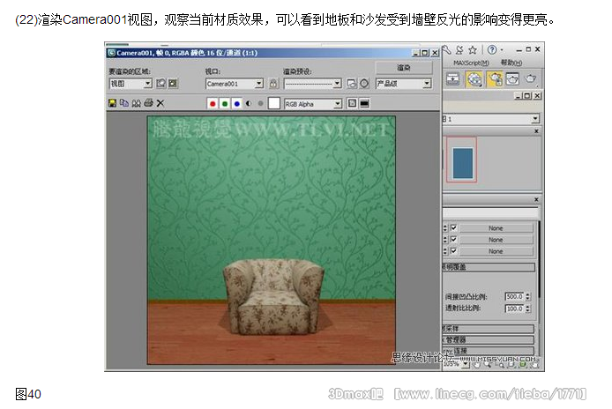
Task: Click the clone rendered frame window icon
Action: 137,103
